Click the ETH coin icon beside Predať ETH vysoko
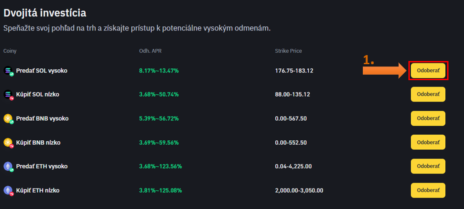 (x=8, y=166)
